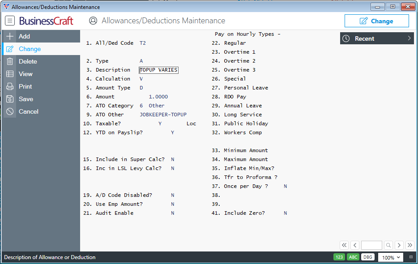The height and width of the screenshot is (264, 418).
Task: Click the Print printer icon
Action: pos(10,86)
